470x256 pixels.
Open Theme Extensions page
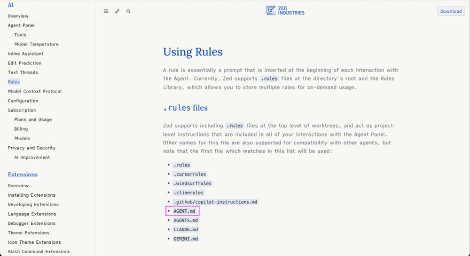click(29, 232)
